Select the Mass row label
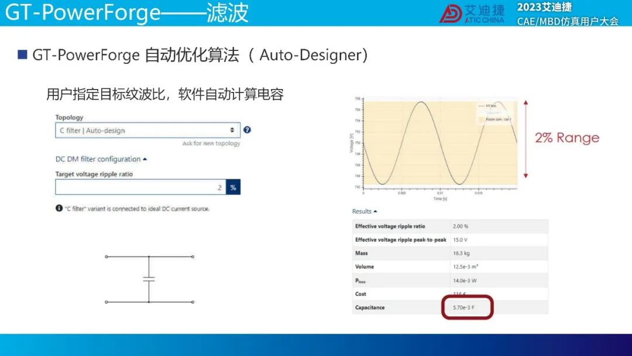The width and height of the screenshot is (632, 356). [361, 253]
